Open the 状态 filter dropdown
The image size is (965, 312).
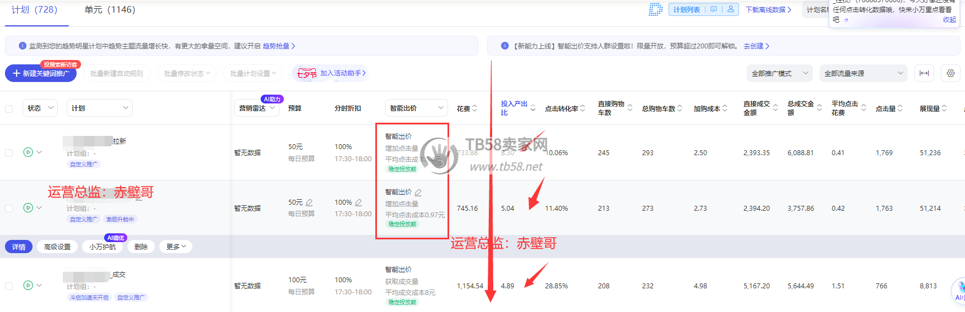click(x=40, y=108)
